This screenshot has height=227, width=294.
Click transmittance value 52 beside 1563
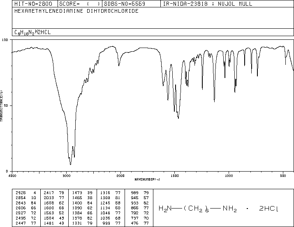(62, 213)
